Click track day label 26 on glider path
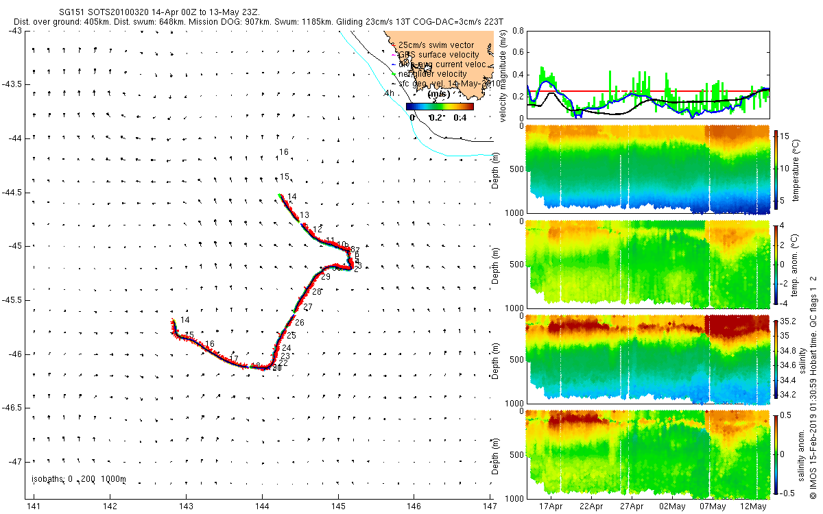This screenshot has width=823, height=514. [x=300, y=322]
